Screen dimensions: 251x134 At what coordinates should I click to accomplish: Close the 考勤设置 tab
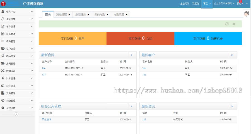127,14
